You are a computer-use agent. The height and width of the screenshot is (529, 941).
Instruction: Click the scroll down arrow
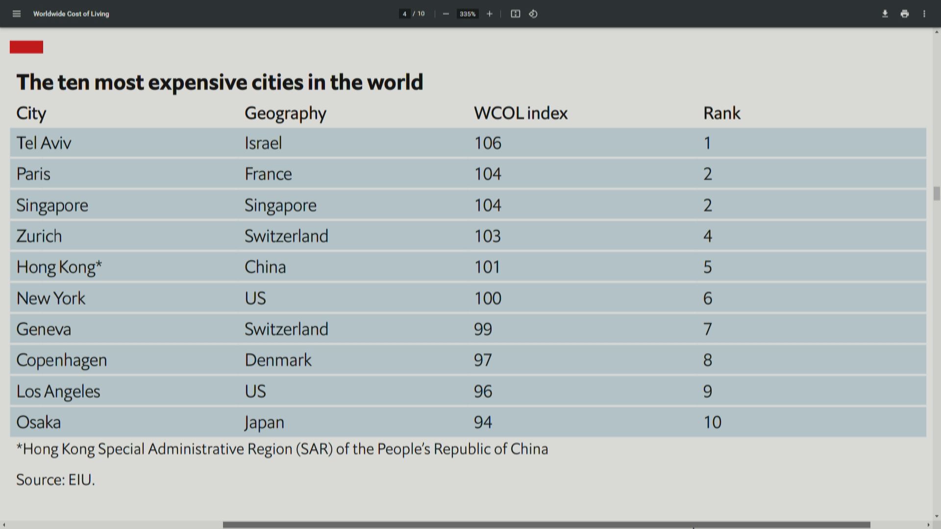[x=937, y=516]
